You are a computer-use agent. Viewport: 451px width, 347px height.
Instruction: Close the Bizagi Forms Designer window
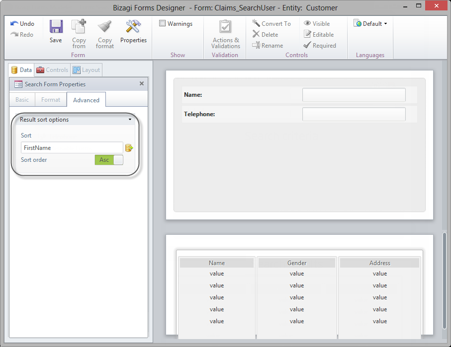(436, 6)
